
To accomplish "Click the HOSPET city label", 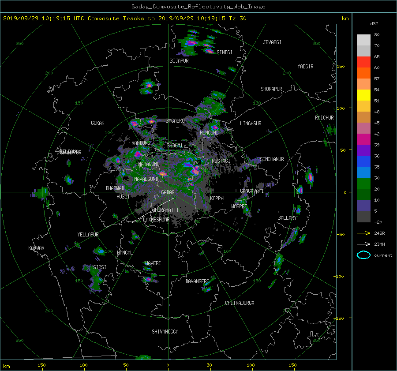I will pos(239,206).
